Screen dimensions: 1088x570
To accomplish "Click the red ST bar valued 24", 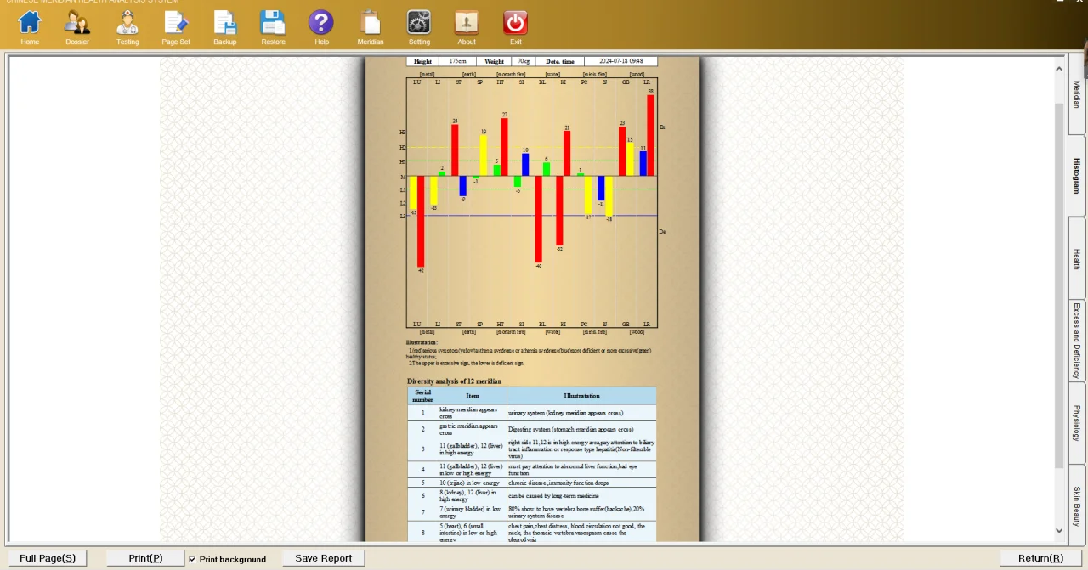I will pos(455,150).
